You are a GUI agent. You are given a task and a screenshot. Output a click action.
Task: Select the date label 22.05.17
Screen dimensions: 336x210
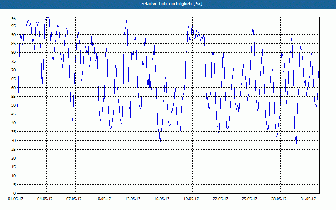220,199
